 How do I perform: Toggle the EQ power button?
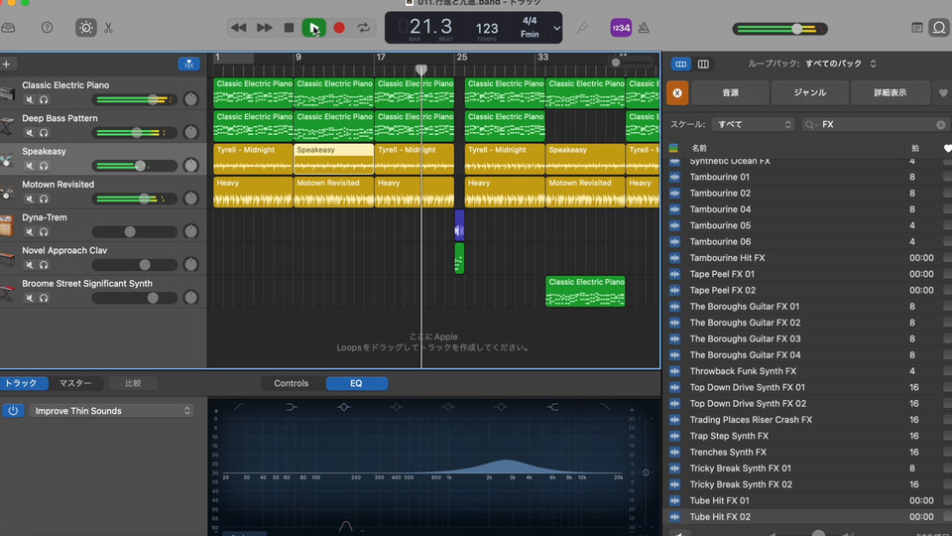(x=13, y=411)
